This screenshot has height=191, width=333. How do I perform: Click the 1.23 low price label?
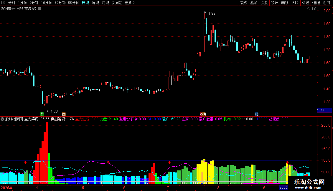pyautogui.click(x=54, y=111)
